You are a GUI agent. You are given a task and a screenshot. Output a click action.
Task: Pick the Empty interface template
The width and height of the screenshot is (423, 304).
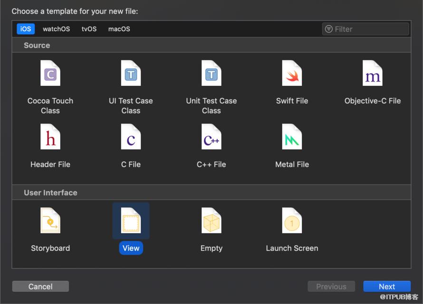coord(211,220)
